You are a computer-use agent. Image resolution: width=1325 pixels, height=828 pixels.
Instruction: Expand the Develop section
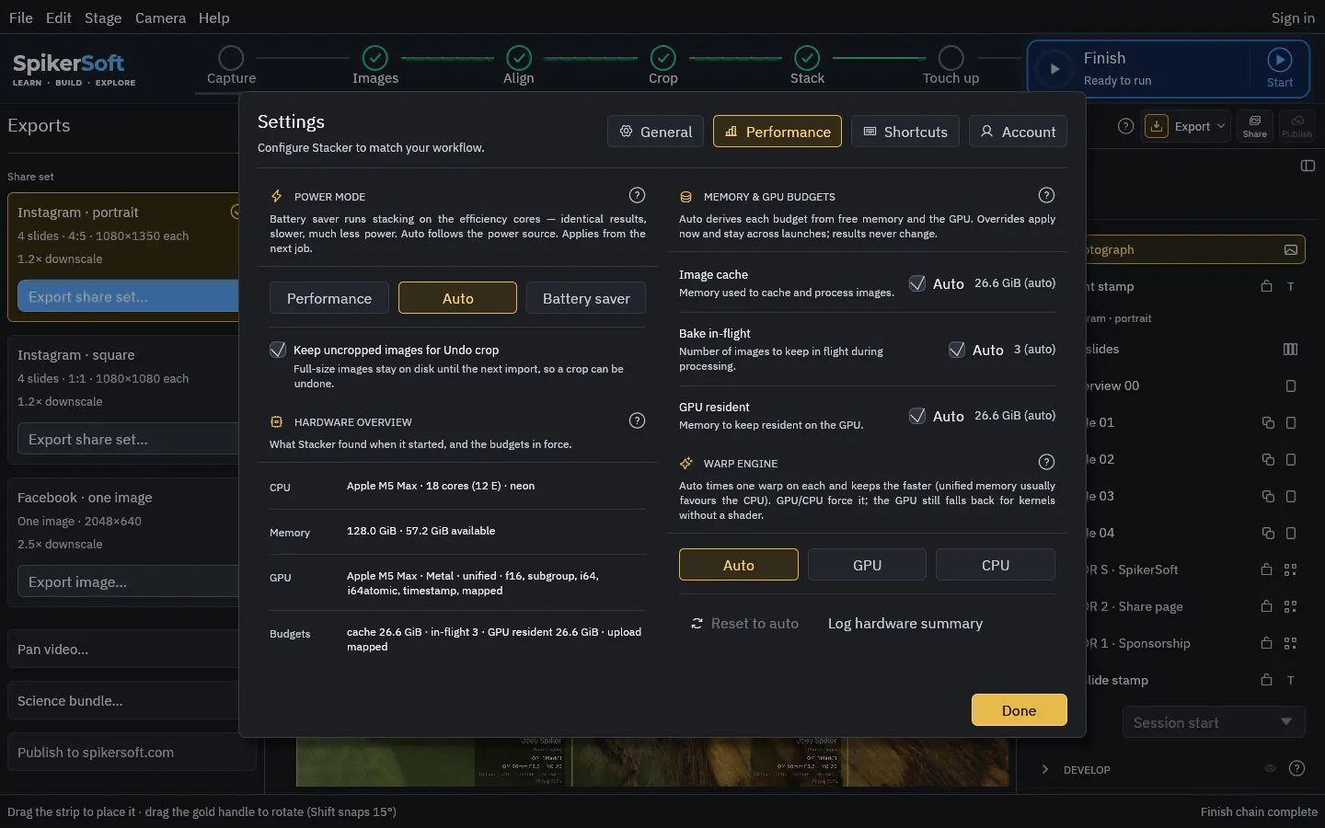coord(1045,769)
